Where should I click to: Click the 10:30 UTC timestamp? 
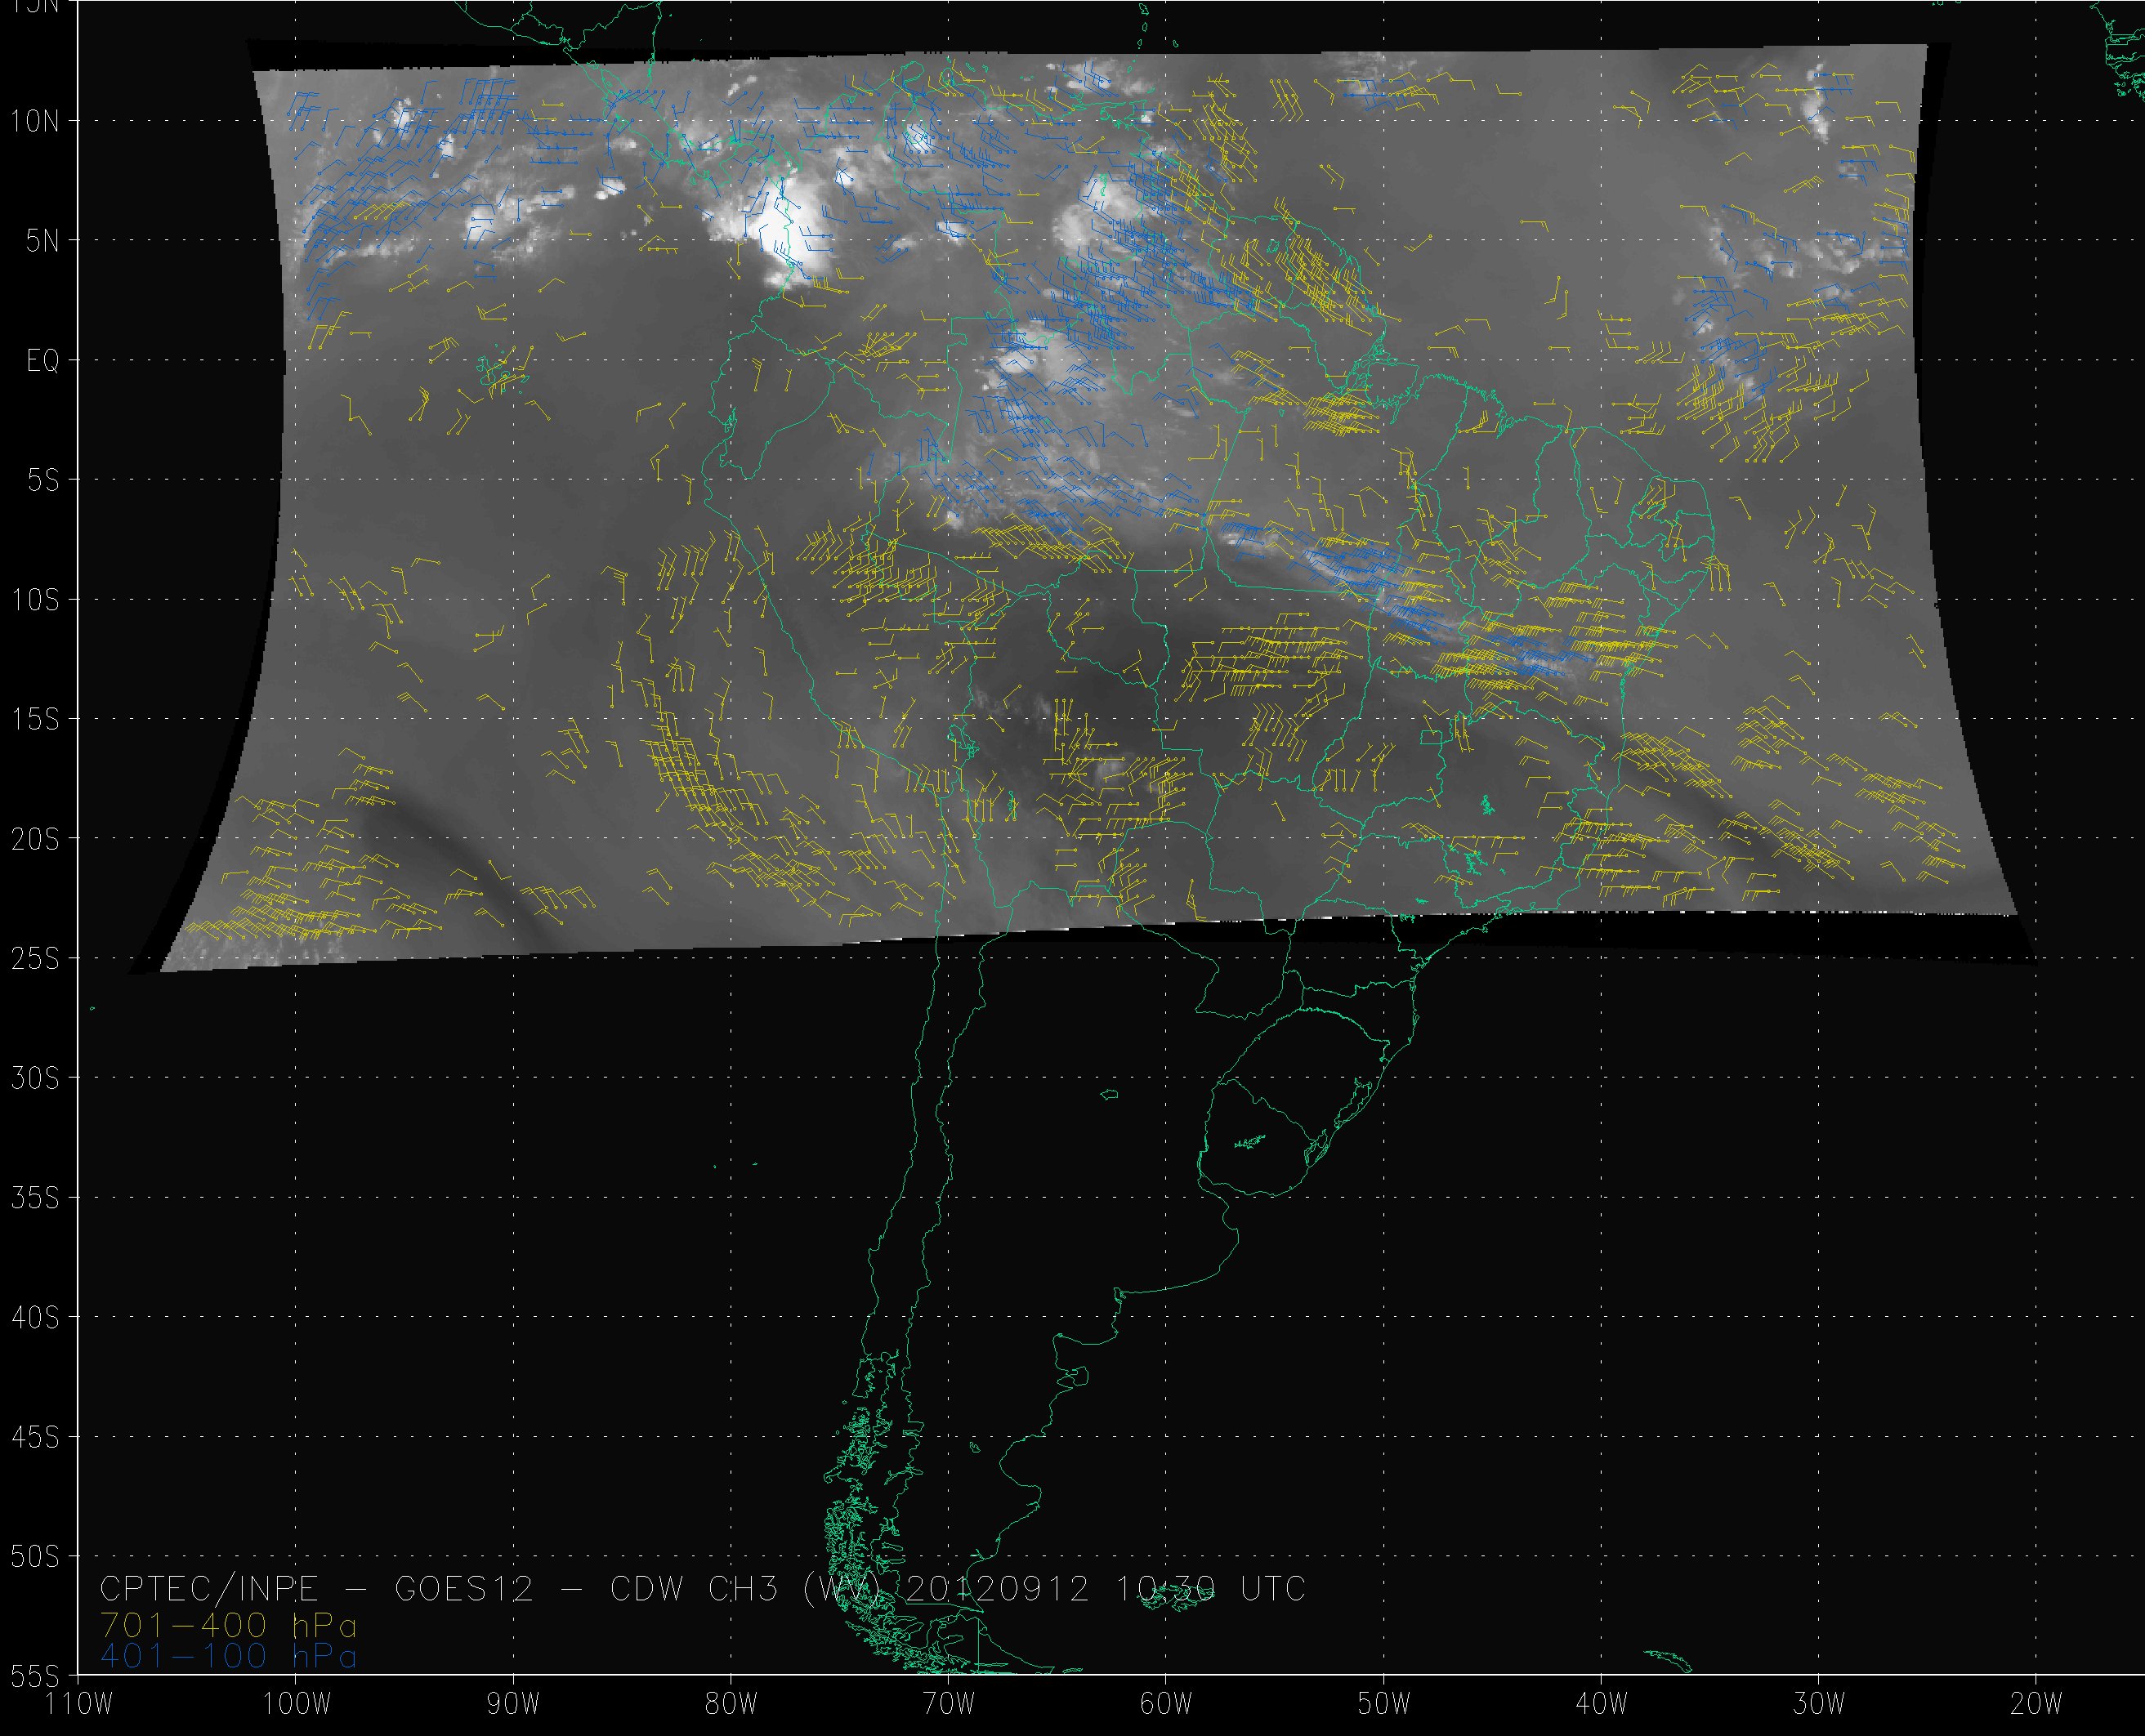pyautogui.click(x=1211, y=1589)
